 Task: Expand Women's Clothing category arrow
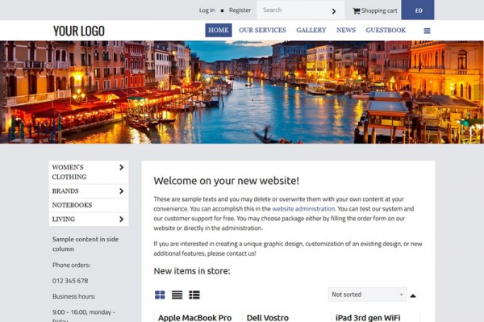121,167
